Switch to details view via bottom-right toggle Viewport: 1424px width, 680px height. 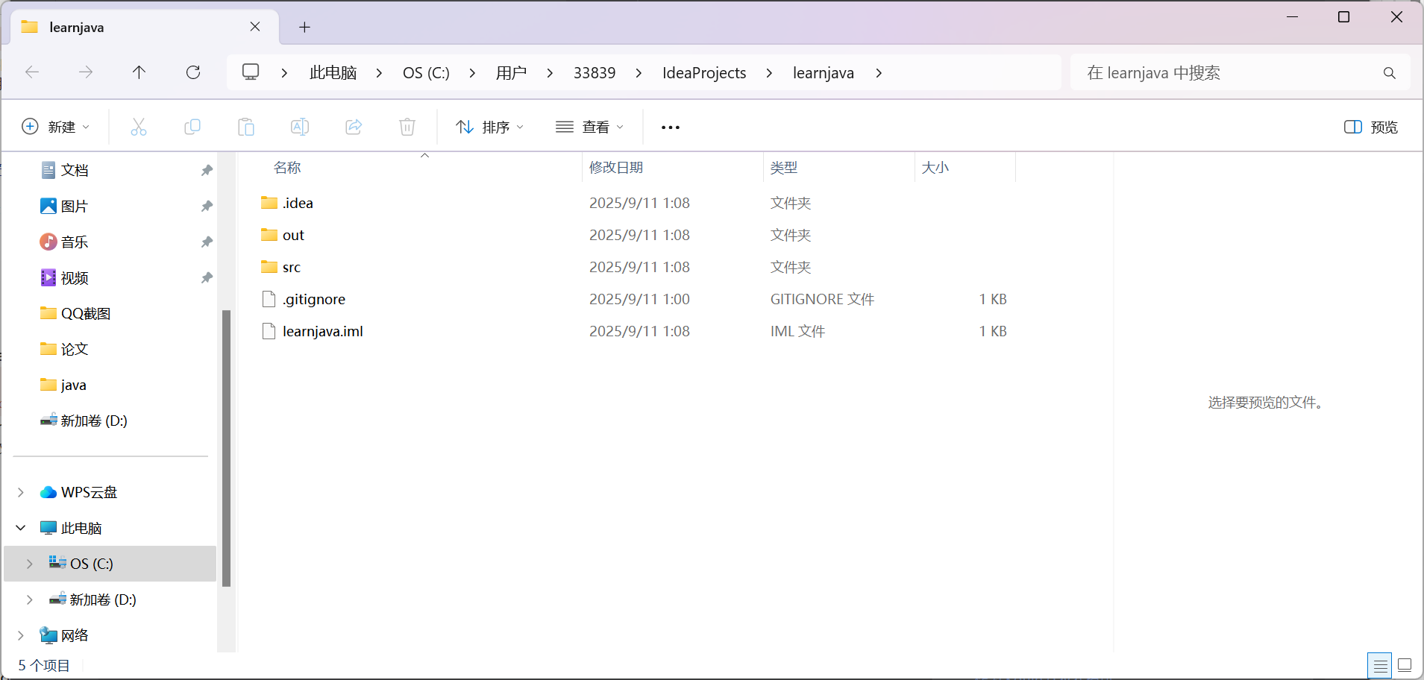pyautogui.click(x=1379, y=664)
